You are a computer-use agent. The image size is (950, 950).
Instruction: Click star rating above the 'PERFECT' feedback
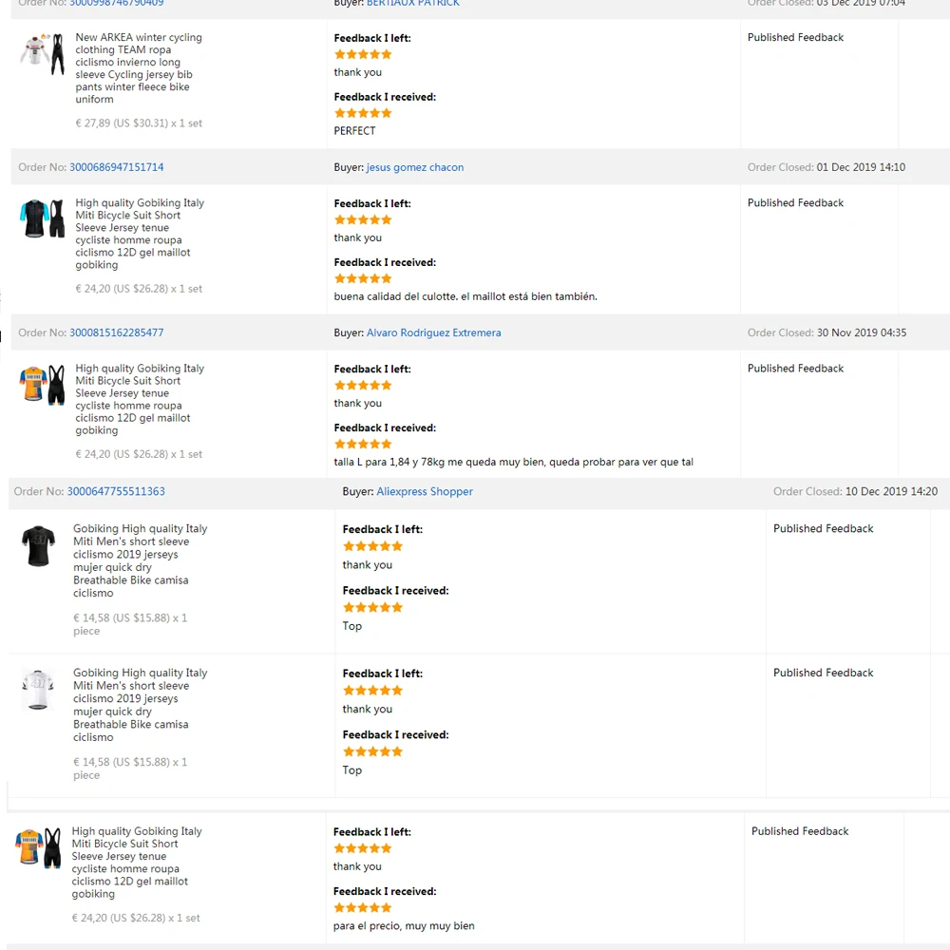[363, 113]
